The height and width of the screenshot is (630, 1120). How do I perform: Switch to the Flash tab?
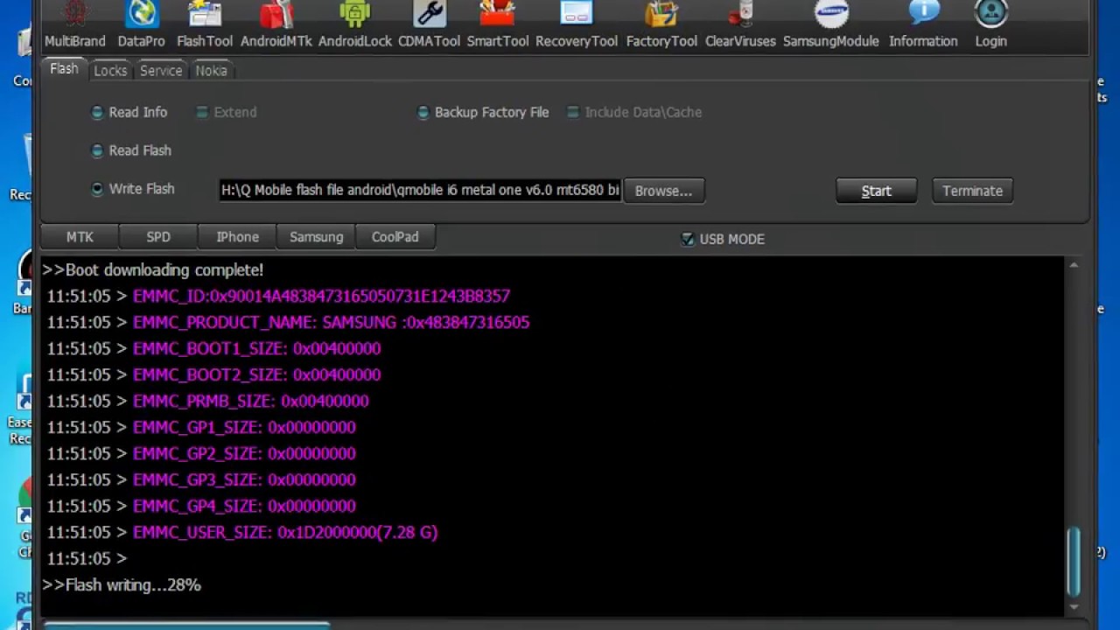pos(64,69)
